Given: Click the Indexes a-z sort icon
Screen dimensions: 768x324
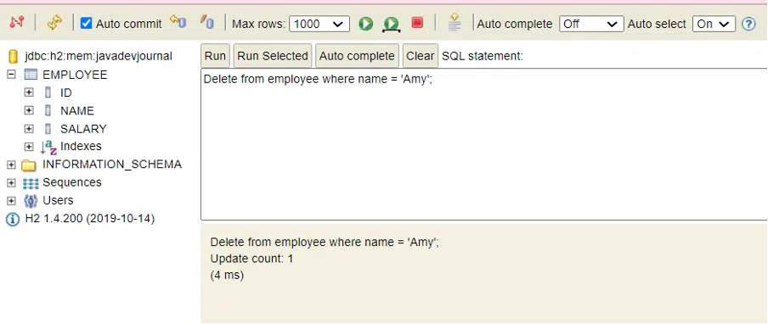Looking at the screenshot, I should point(48,147).
